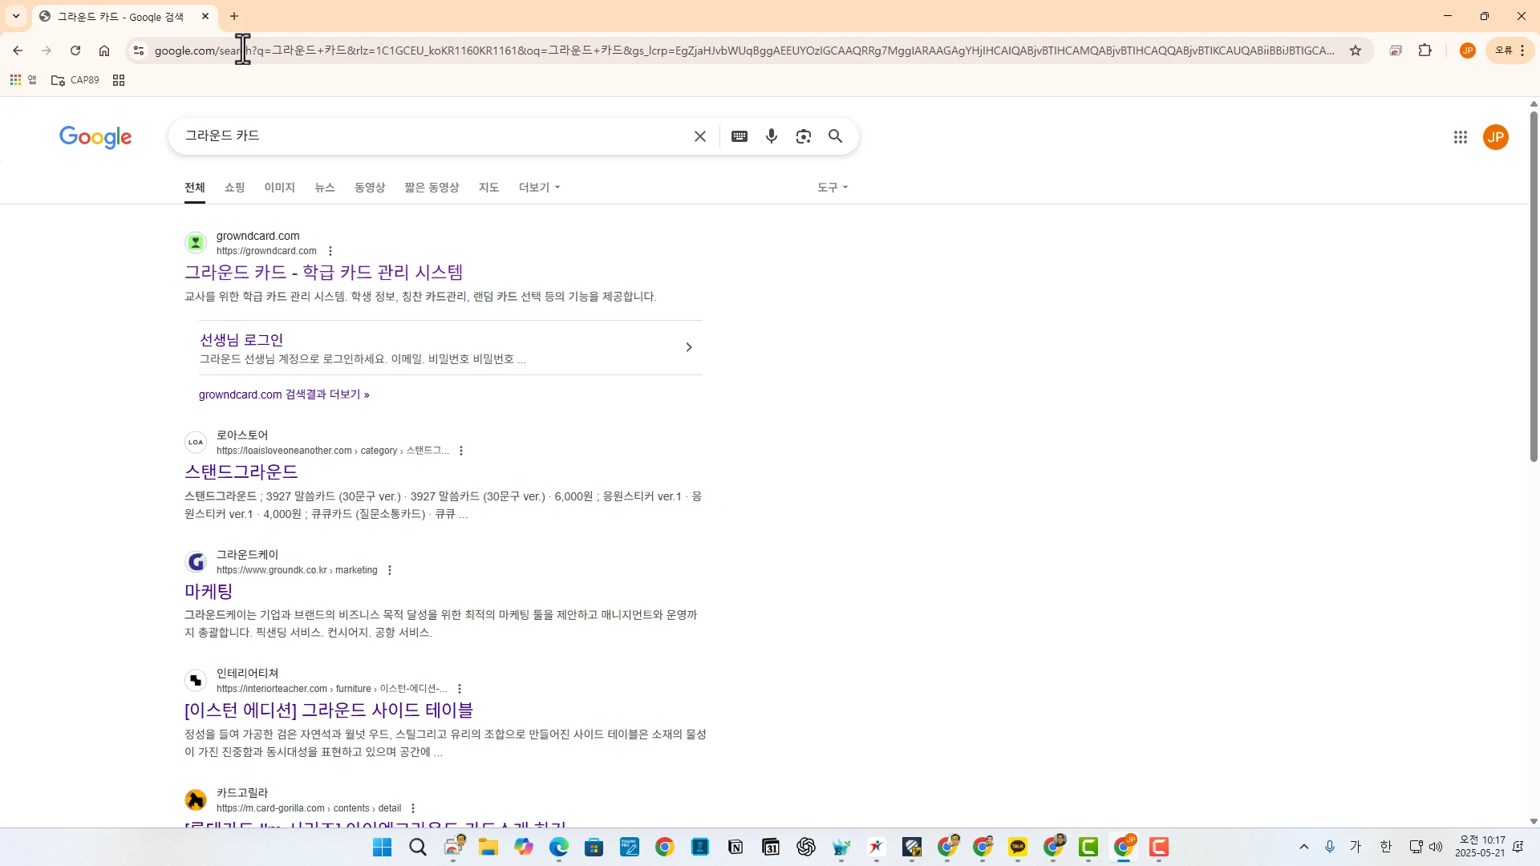
Task: Toggle the 한 Korean IME mode indicator
Action: point(1386,847)
